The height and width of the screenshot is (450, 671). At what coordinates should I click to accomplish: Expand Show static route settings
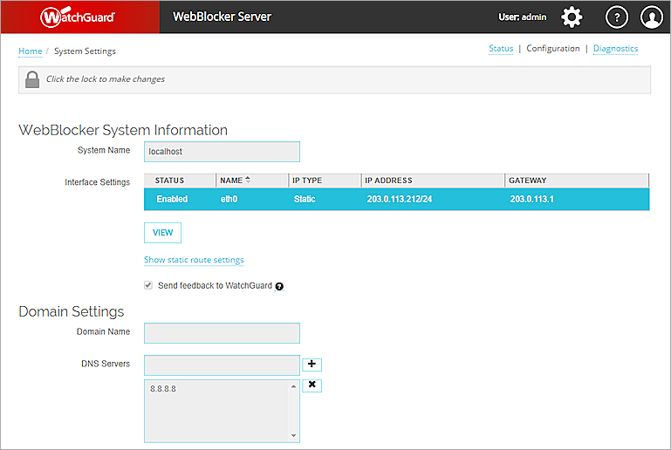[194, 260]
